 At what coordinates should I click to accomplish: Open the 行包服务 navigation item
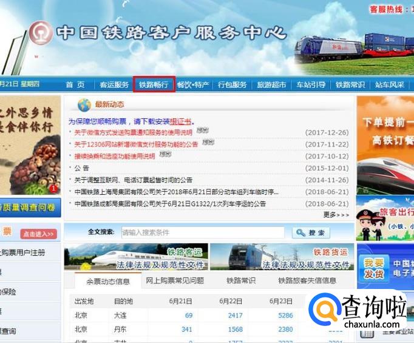point(232,85)
